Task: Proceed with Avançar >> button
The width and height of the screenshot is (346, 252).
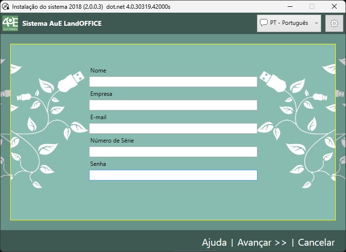Action: click(x=262, y=242)
